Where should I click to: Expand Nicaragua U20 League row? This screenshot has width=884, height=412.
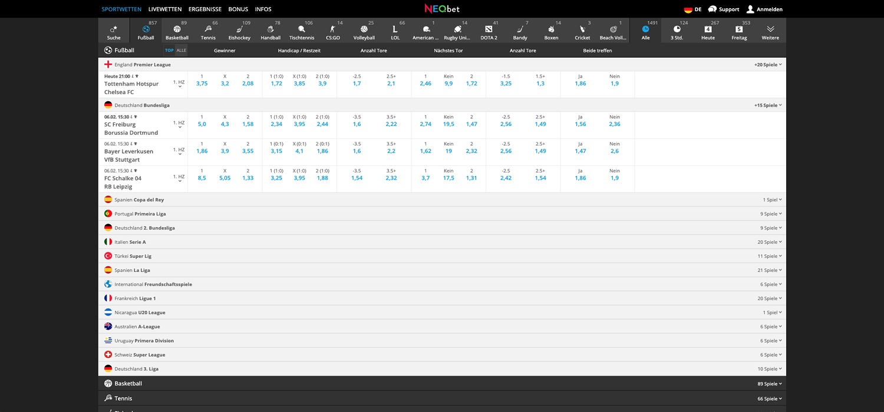pyautogui.click(x=442, y=313)
